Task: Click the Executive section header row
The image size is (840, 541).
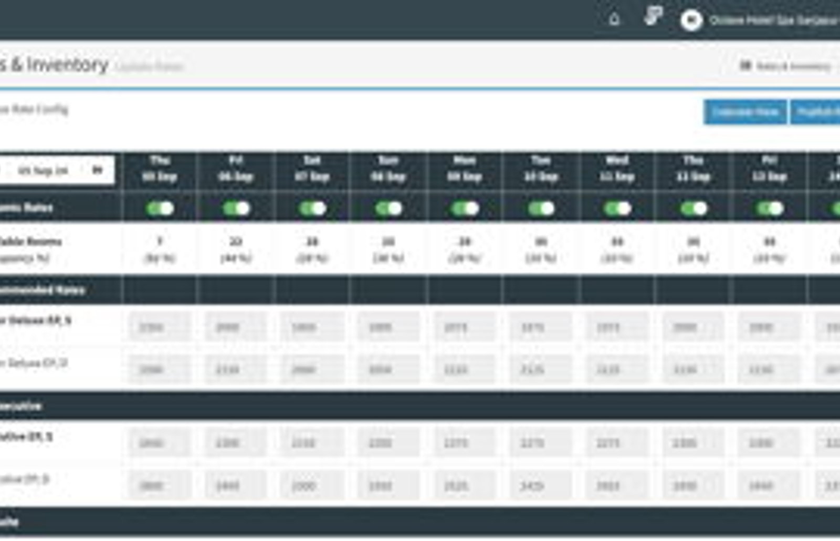Action: click(x=420, y=406)
